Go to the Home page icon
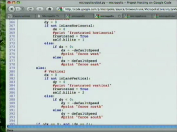The height and width of the screenshot is (132, 177). (x=50, y=9)
